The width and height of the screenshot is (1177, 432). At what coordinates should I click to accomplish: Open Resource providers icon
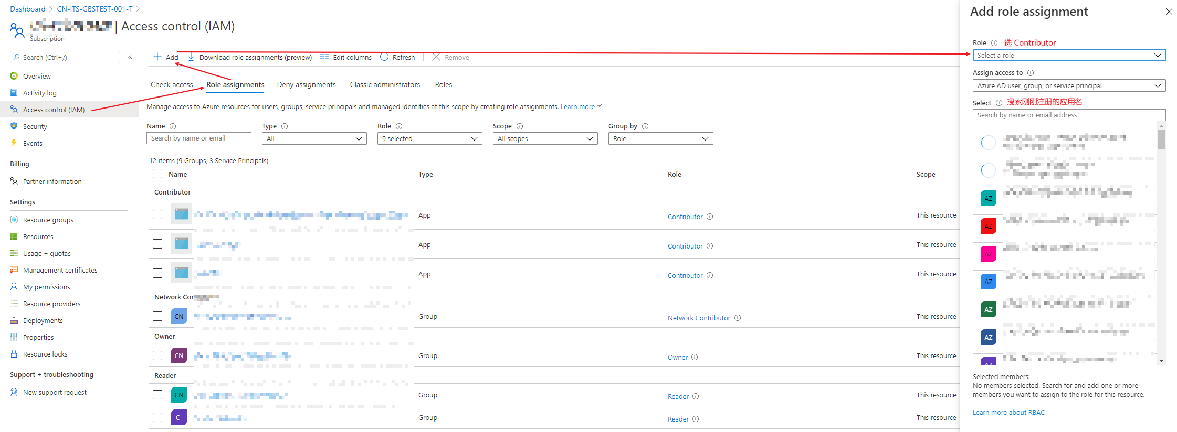[14, 304]
